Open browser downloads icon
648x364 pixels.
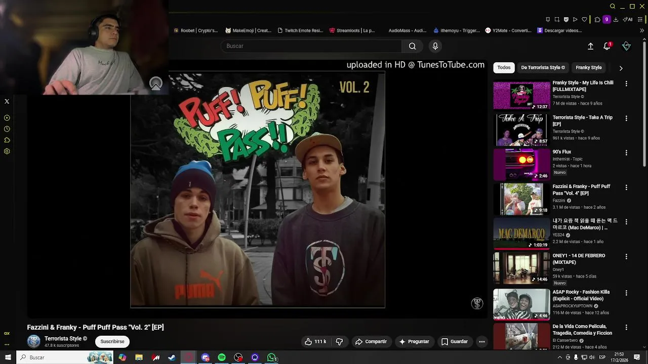pyautogui.click(x=616, y=20)
